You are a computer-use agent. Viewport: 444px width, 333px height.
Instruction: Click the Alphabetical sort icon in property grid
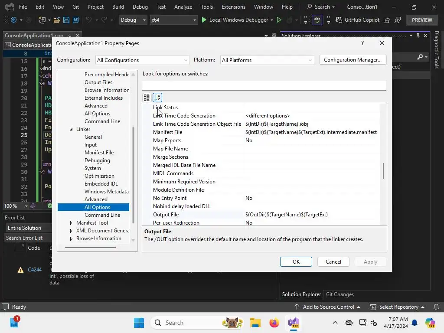pos(157,98)
